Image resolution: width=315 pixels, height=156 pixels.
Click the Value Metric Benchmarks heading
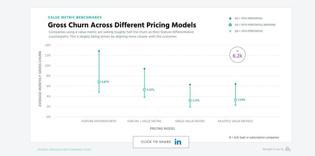point(75,17)
